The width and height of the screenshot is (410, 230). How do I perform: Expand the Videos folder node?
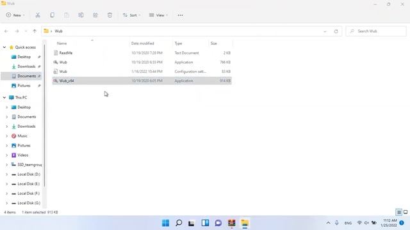7,155
